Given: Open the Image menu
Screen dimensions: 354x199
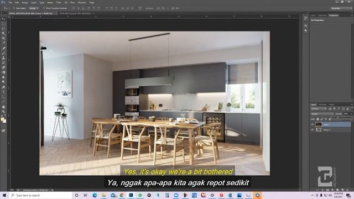Looking at the screenshot, I should pyautogui.click(x=25, y=2).
